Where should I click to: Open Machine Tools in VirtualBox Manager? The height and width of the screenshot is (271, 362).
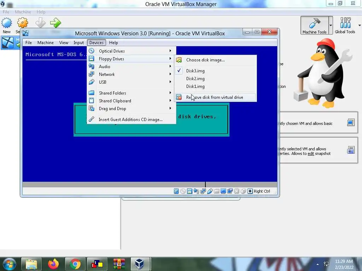tap(314, 25)
